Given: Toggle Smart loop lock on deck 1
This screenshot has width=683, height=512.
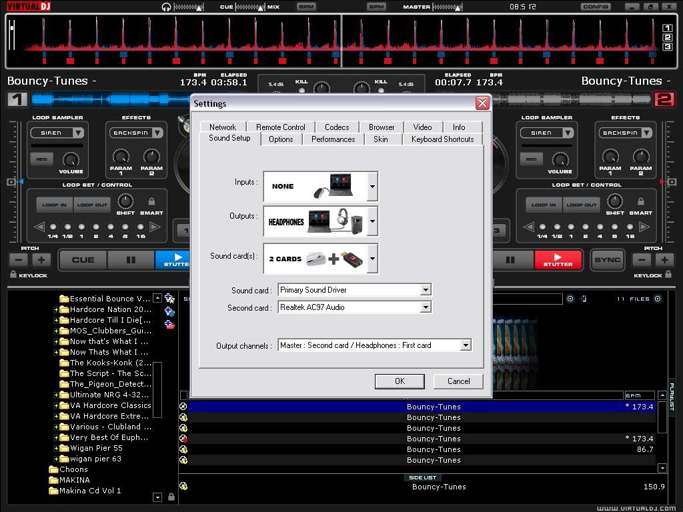Looking at the screenshot, I should (151, 201).
